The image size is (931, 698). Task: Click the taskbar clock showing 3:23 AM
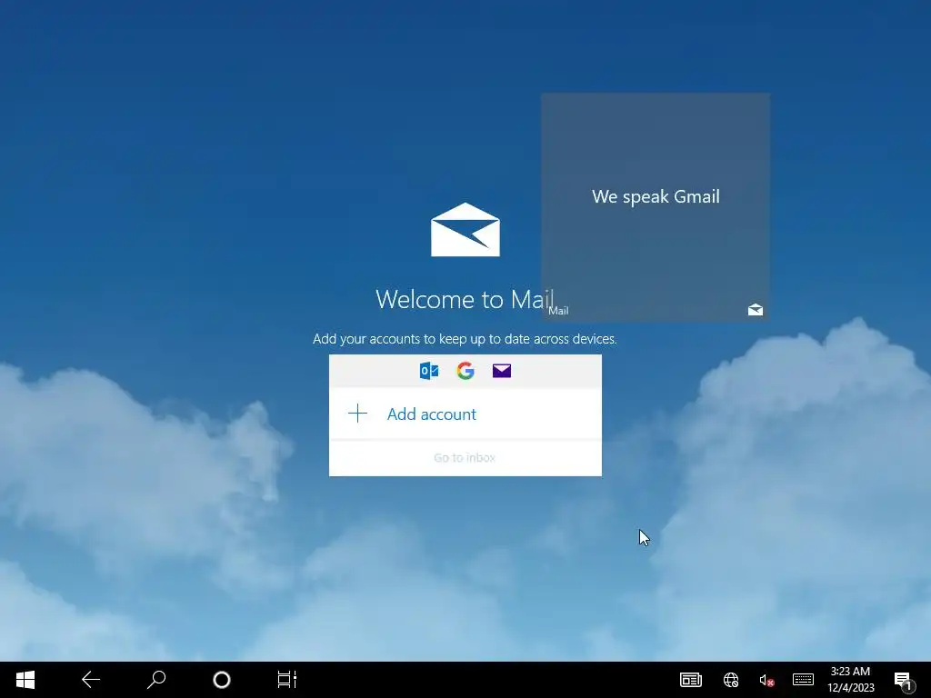click(x=850, y=680)
